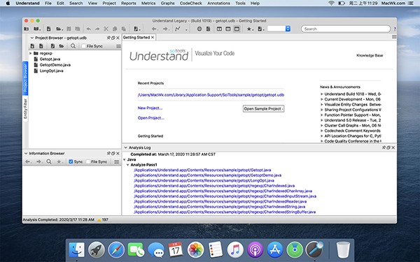The height and width of the screenshot is (262, 420).
Task: Click the Project Browser vertical side tab
Action: click(x=25, y=78)
